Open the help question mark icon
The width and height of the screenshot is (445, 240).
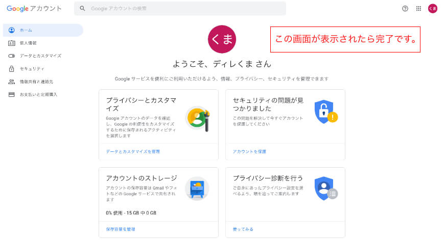(x=405, y=9)
